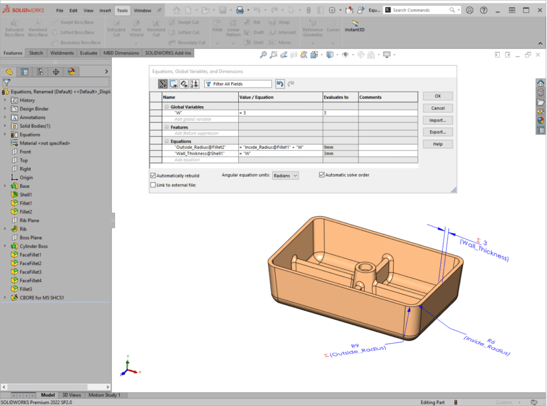Toggle Automatic solve order checkbox
This screenshot has width=547, height=406.
click(x=322, y=174)
